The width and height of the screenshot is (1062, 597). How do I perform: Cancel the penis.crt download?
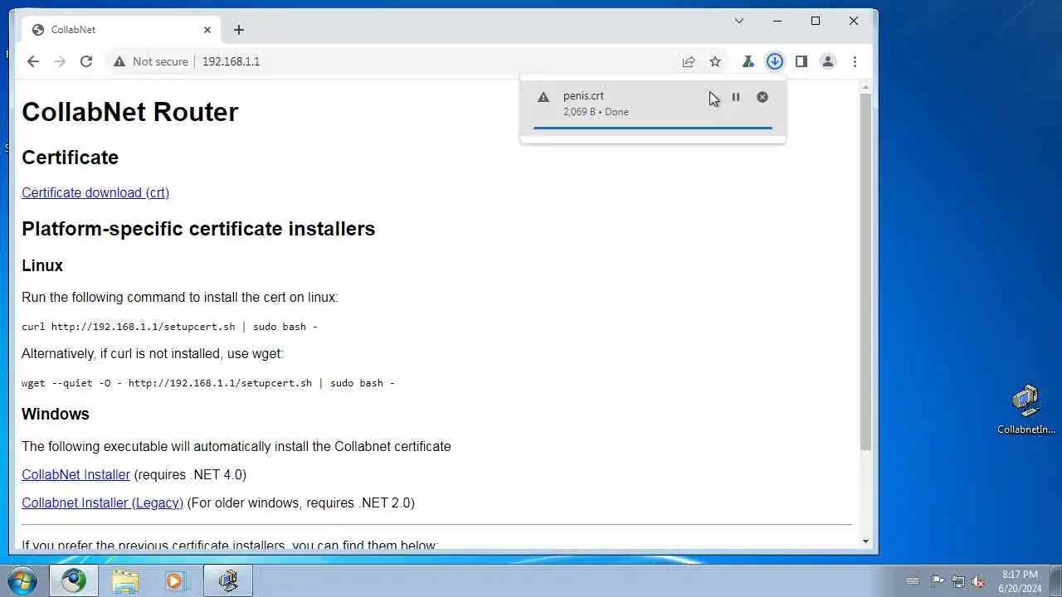pos(762,97)
